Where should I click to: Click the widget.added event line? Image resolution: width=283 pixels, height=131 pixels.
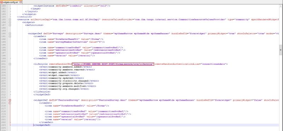click(x=58, y=73)
